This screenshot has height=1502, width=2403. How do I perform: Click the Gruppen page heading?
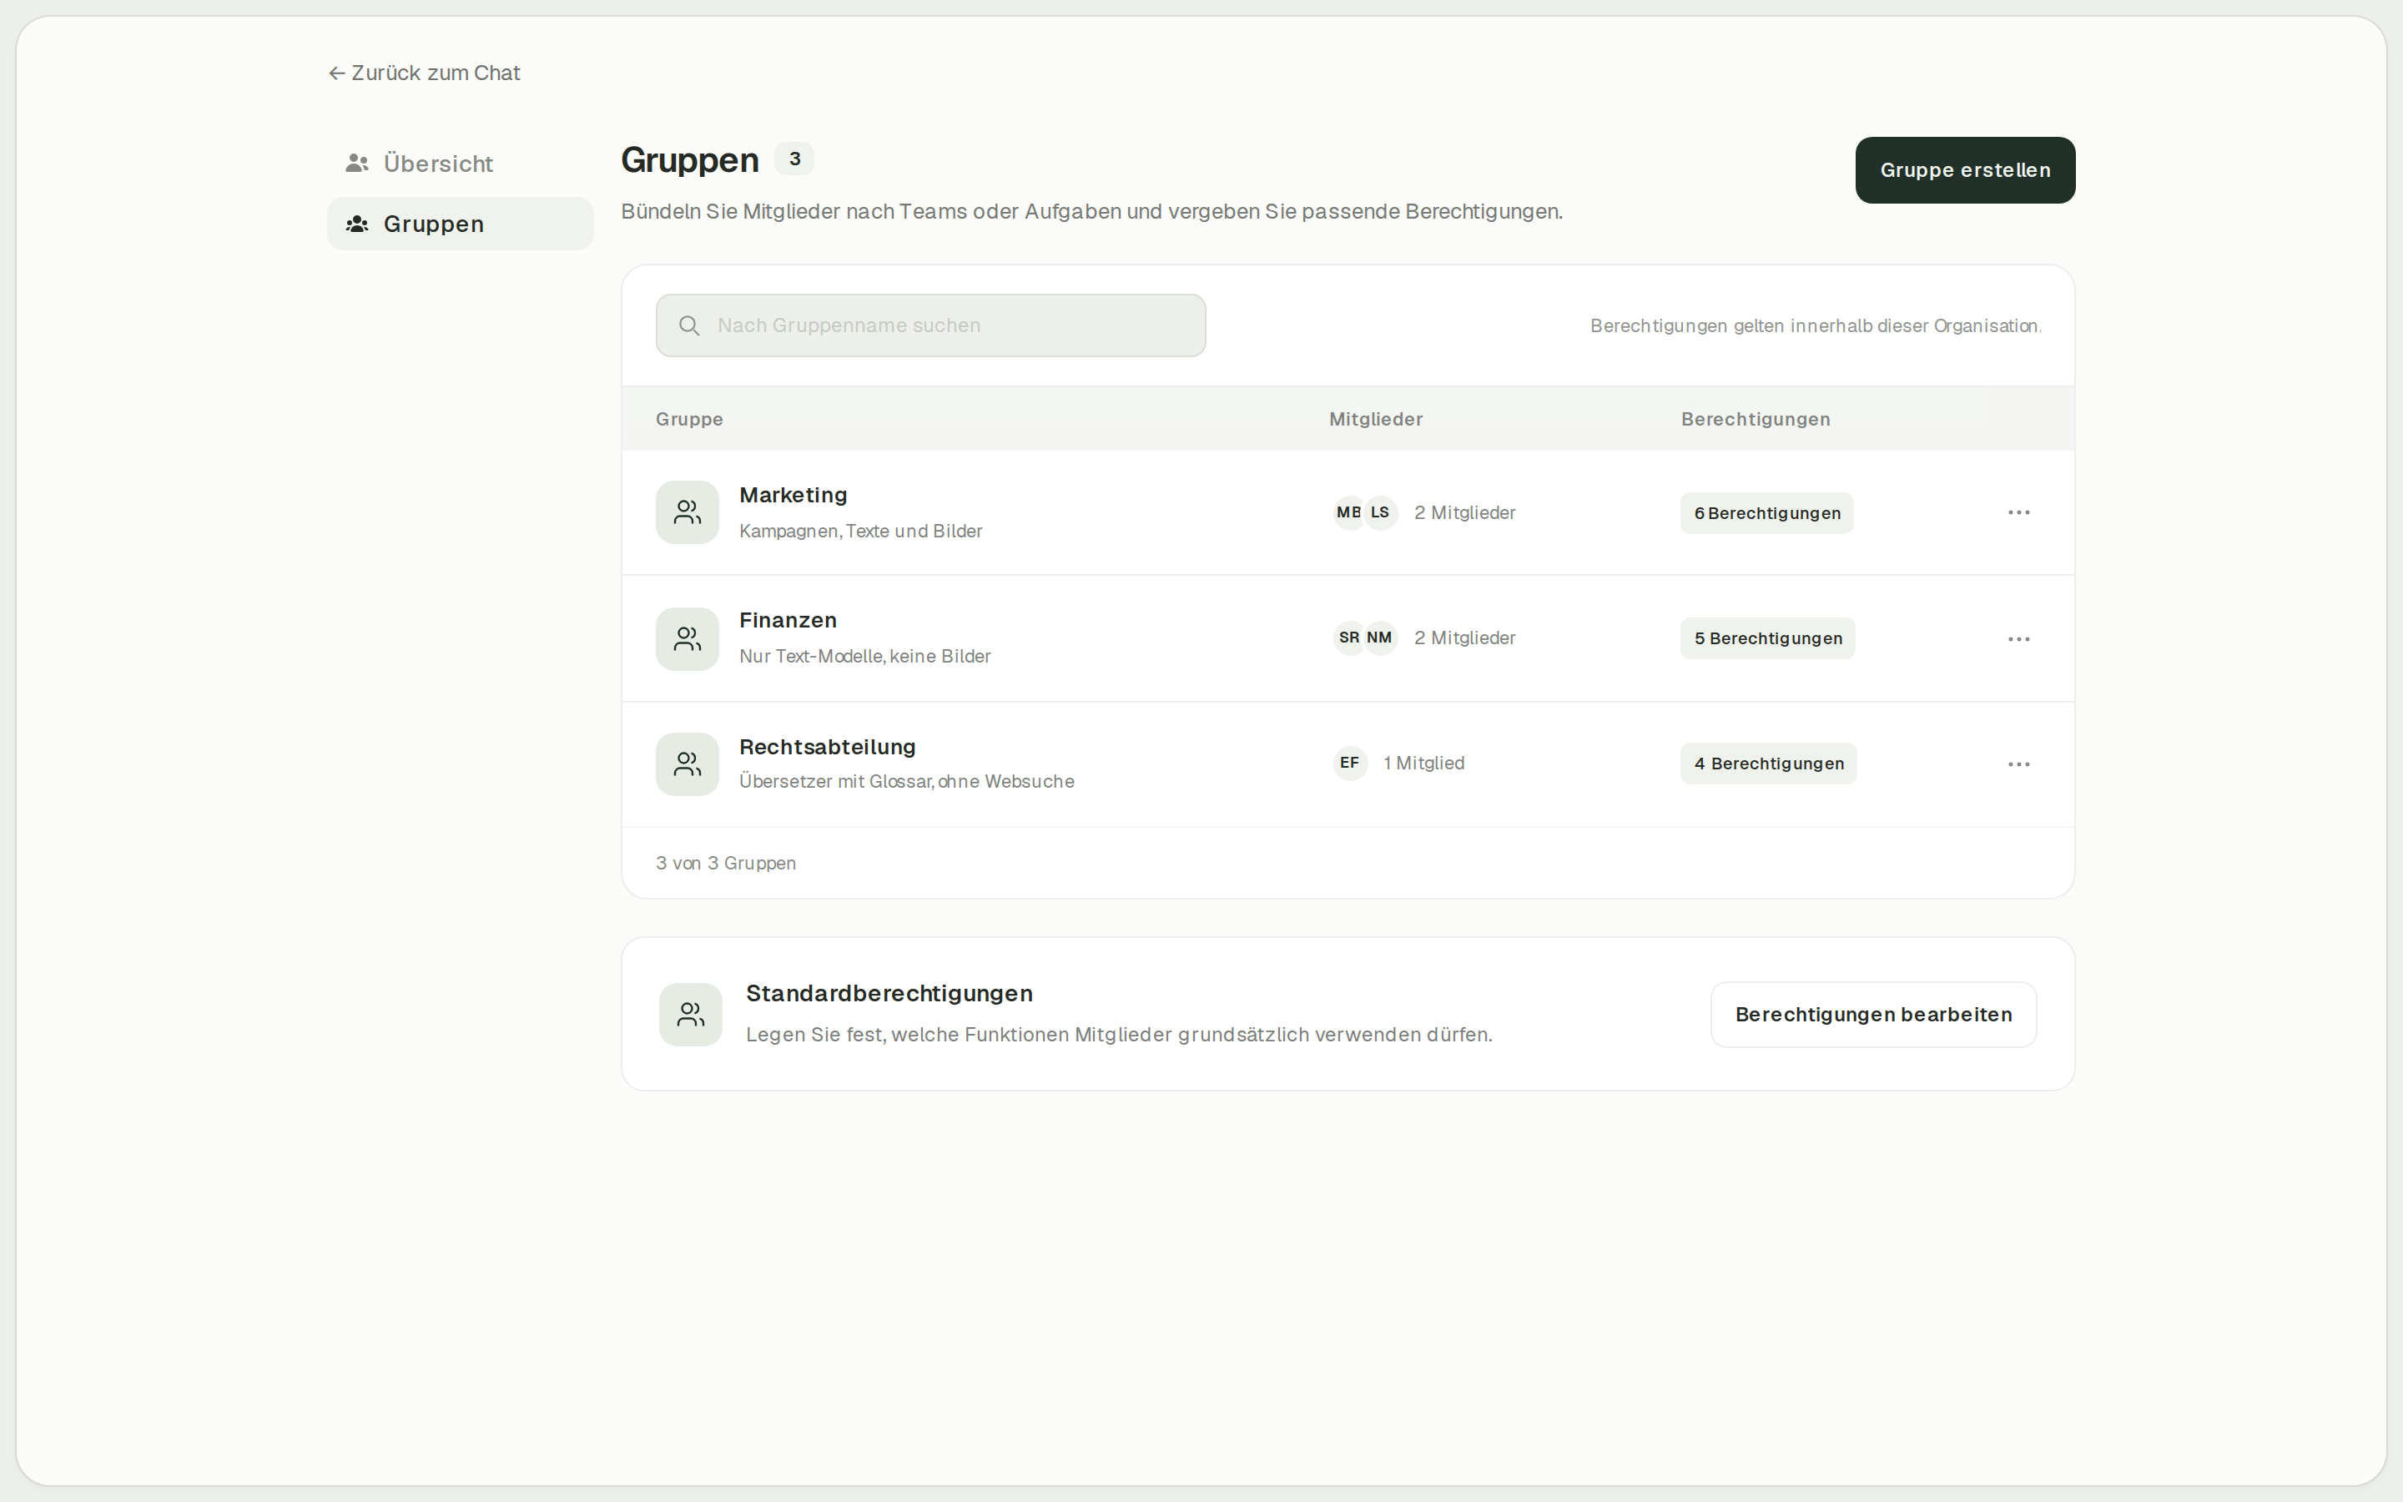[x=690, y=160]
